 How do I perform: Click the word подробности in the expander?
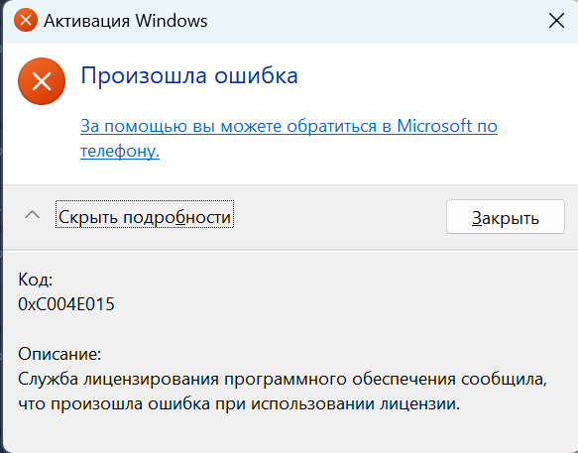176,217
